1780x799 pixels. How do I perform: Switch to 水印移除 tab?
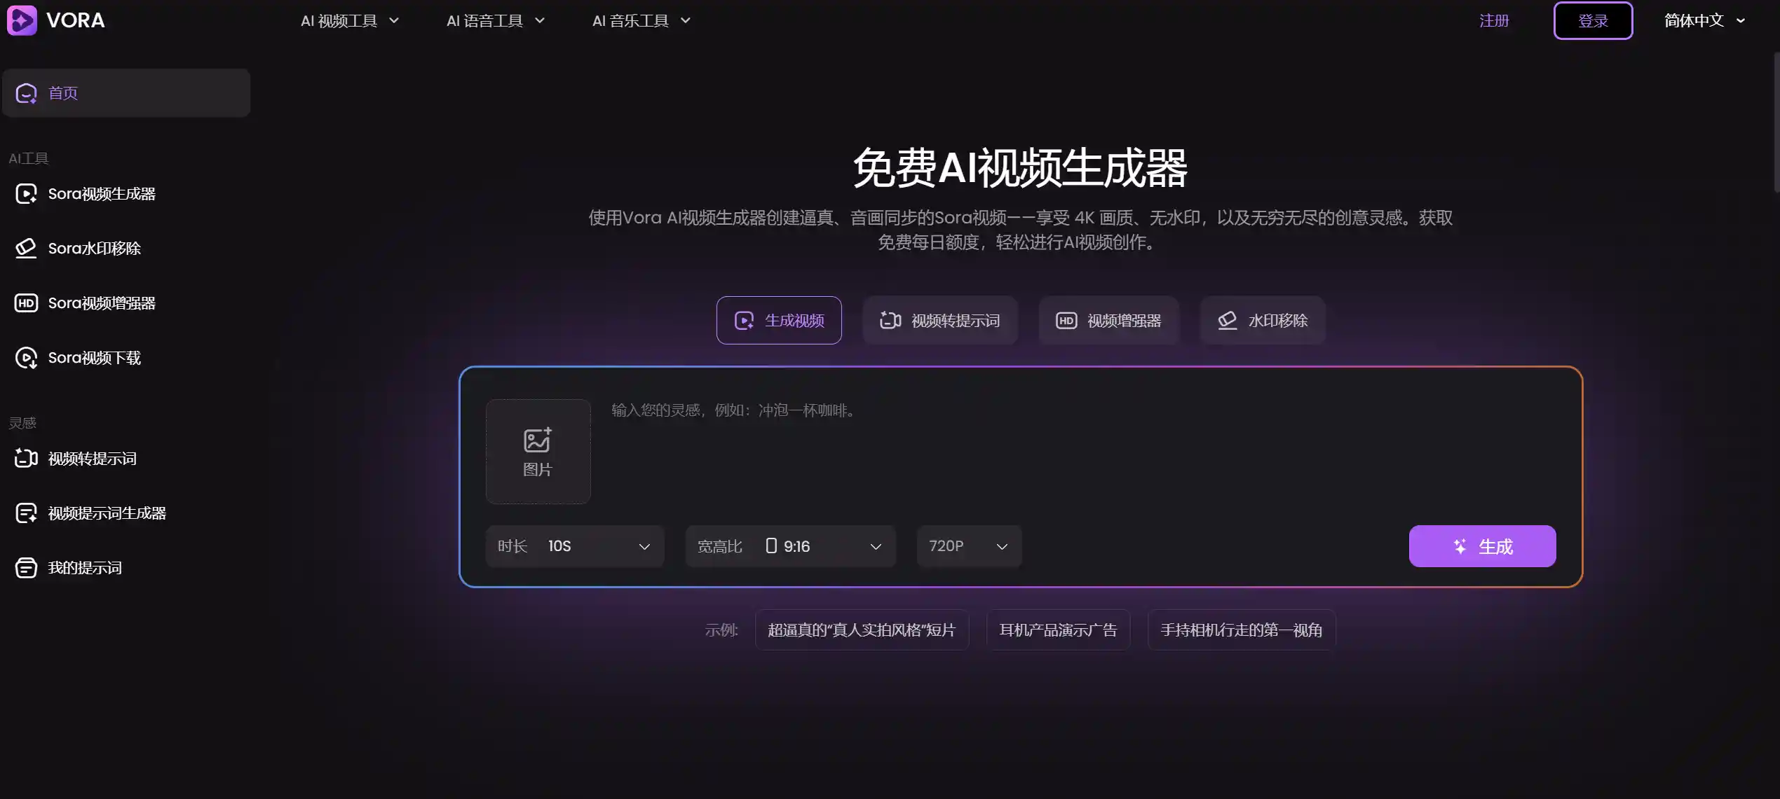pos(1263,321)
